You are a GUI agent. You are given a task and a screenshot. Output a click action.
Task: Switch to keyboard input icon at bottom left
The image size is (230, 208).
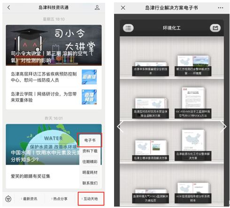[8, 199]
